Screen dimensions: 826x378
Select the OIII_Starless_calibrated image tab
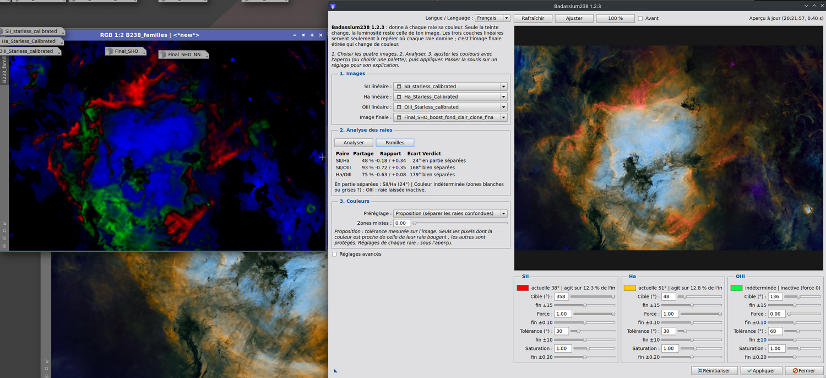click(x=30, y=51)
